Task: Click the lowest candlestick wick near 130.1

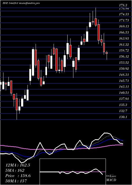Action: click(x=17, y=115)
